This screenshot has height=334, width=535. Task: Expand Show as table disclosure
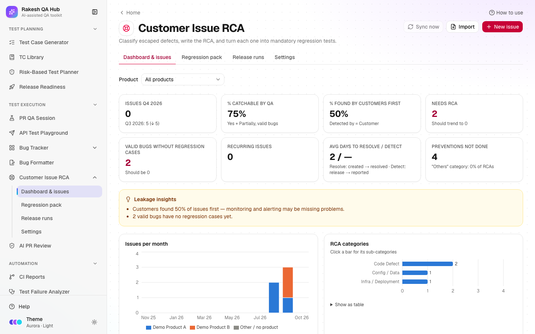tap(347, 305)
